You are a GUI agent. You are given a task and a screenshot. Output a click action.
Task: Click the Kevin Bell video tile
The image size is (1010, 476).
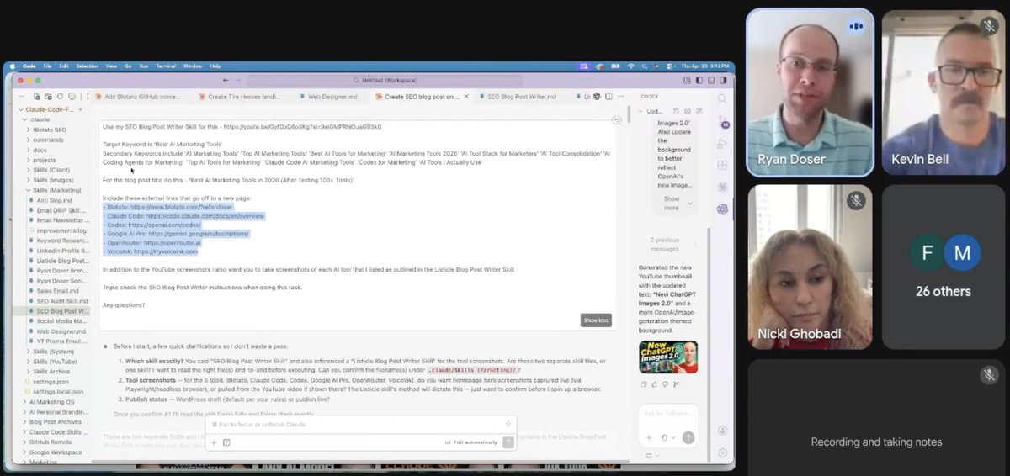pyautogui.click(x=944, y=93)
